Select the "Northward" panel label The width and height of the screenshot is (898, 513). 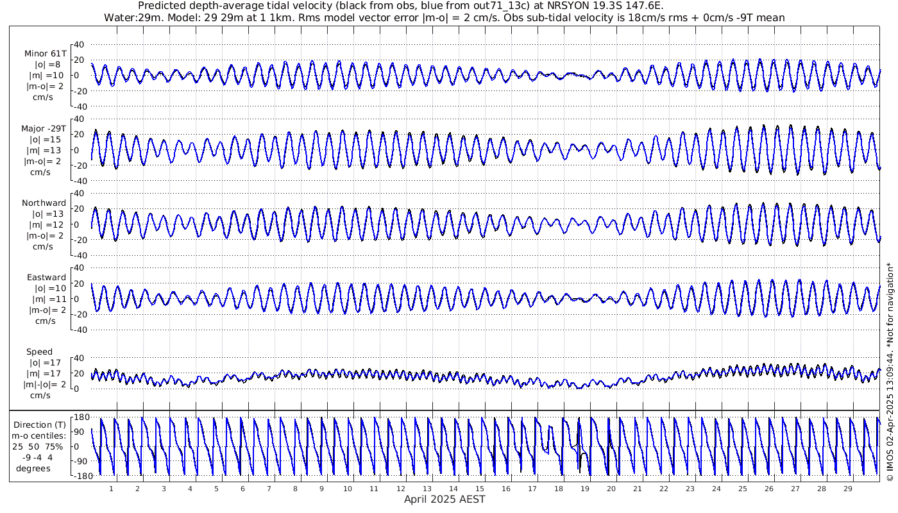[44, 203]
